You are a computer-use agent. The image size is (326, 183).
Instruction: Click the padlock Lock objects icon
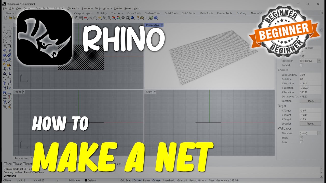click(x=109, y=18)
